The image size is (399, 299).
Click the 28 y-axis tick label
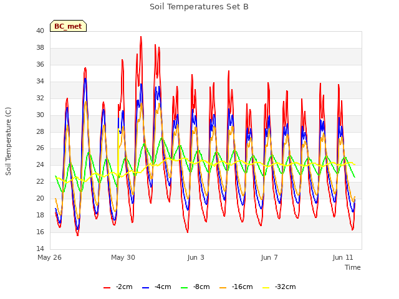[x=40, y=131]
